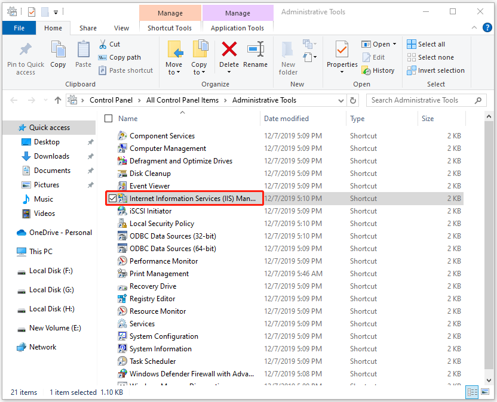Click the scrollbar down arrow
This screenshot has width=497, height=402.
click(489, 380)
